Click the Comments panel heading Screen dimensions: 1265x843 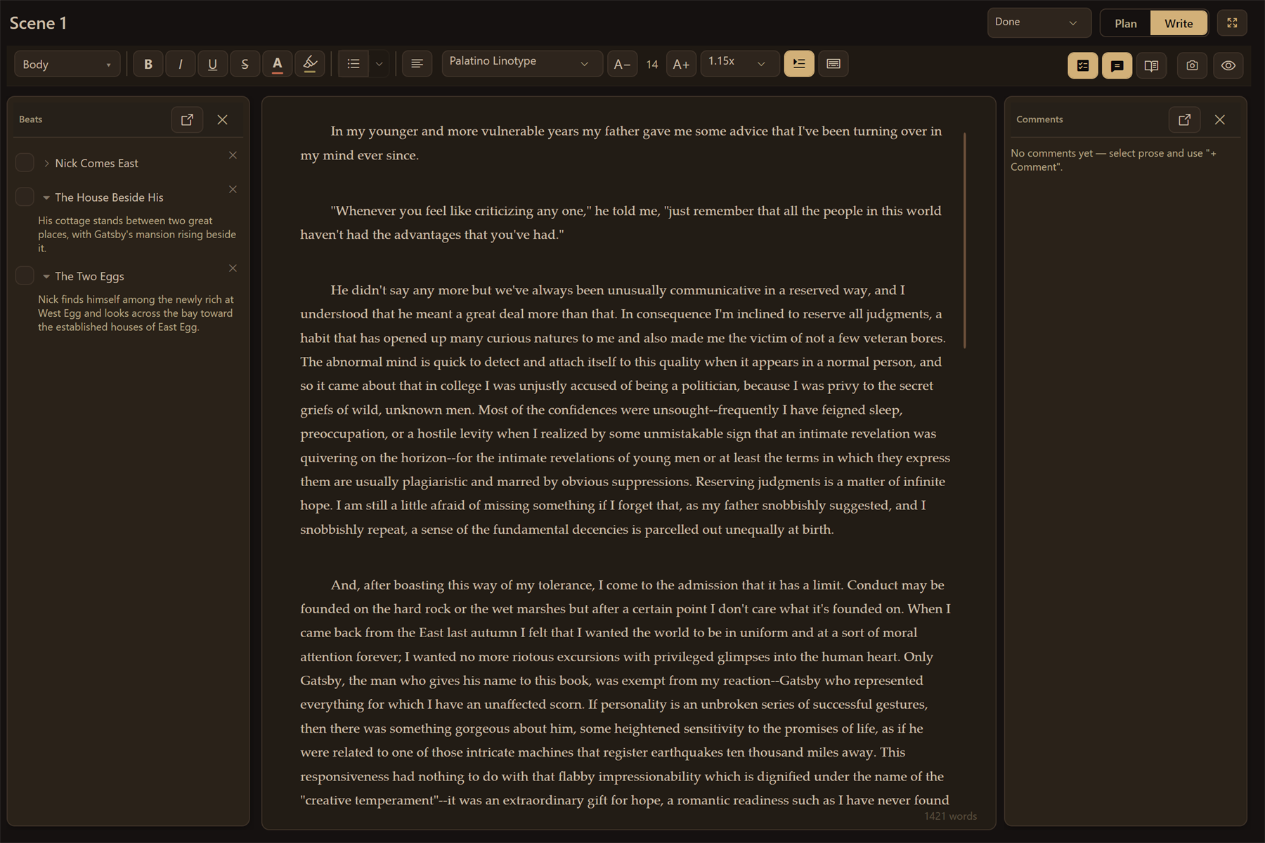pos(1039,119)
